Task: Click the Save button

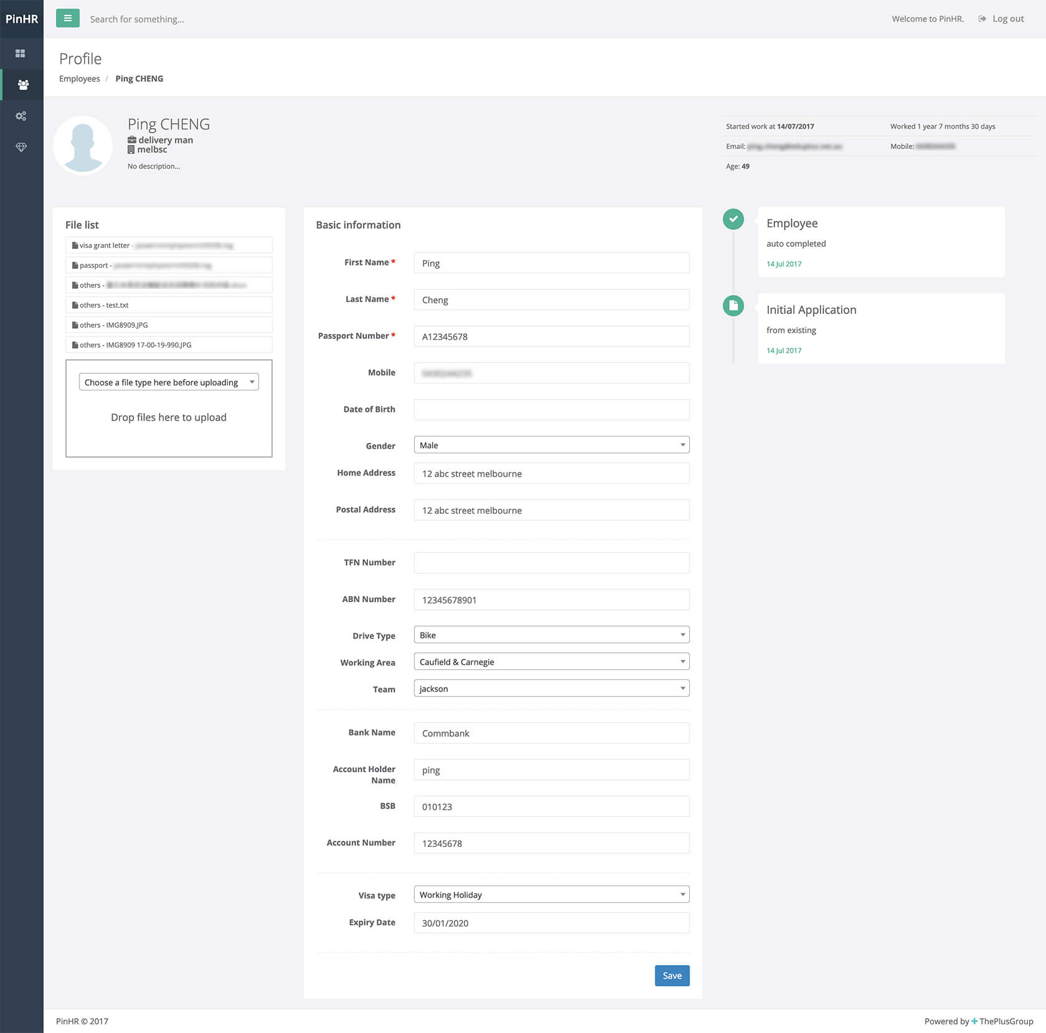Action: tap(672, 976)
